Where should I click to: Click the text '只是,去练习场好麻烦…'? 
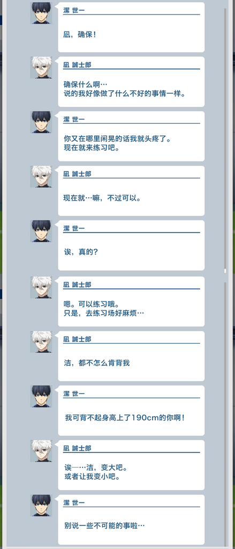pyautogui.click(x=104, y=312)
